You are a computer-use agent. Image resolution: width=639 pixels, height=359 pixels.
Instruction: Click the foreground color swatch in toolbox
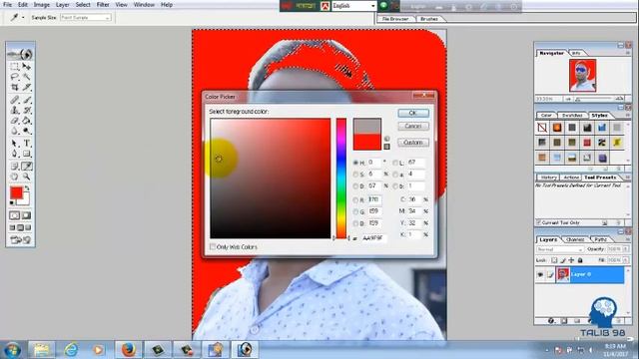pyautogui.click(x=16, y=192)
